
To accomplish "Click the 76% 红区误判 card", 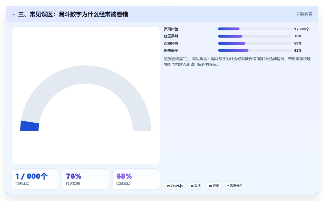I will point(86,179).
